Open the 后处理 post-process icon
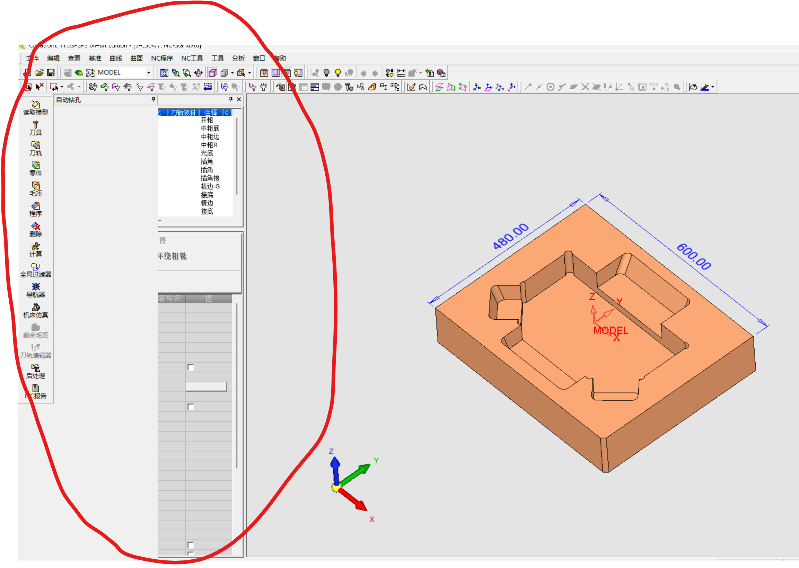The height and width of the screenshot is (568, 799). 35,372
